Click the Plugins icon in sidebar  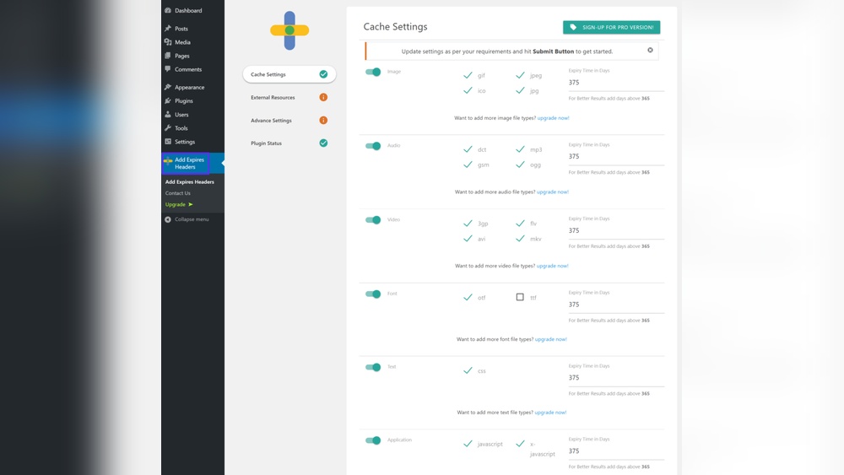(x=168, y=100)
